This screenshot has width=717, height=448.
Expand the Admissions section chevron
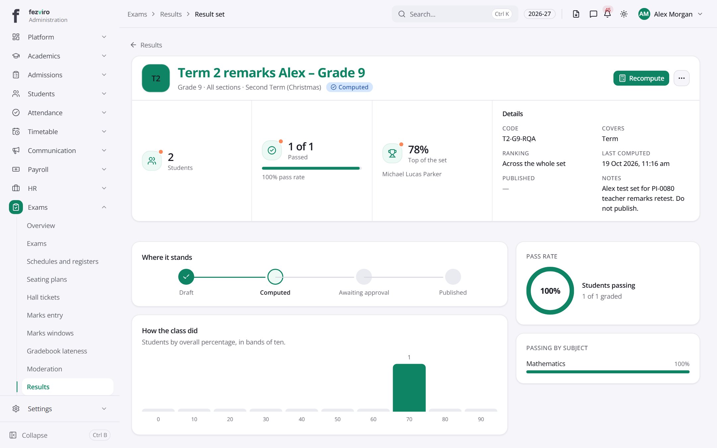coord(104,75)
